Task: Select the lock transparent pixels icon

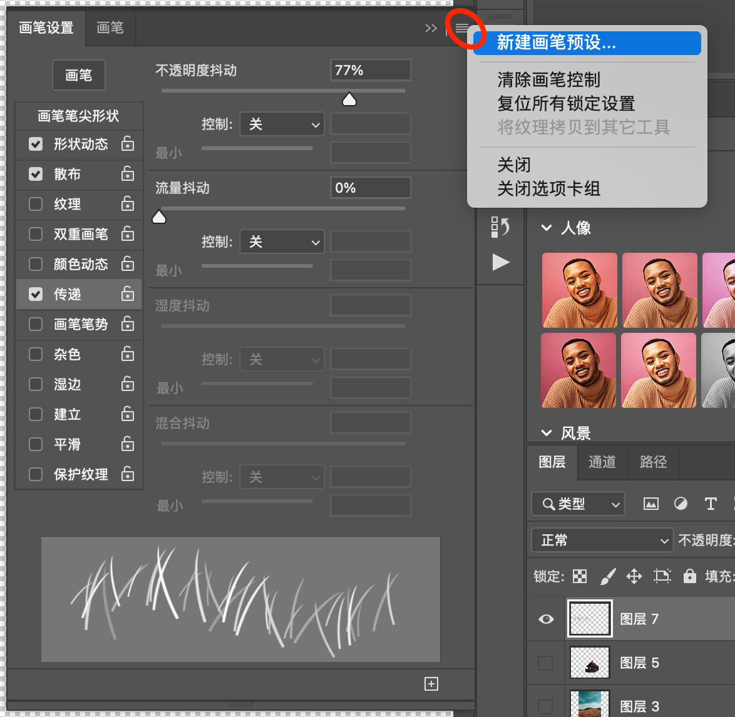Action: [x=580, y=576]
